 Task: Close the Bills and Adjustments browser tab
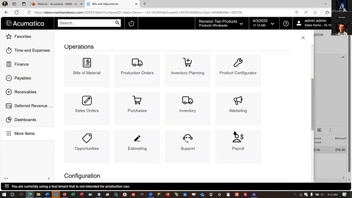click(136, 4)
